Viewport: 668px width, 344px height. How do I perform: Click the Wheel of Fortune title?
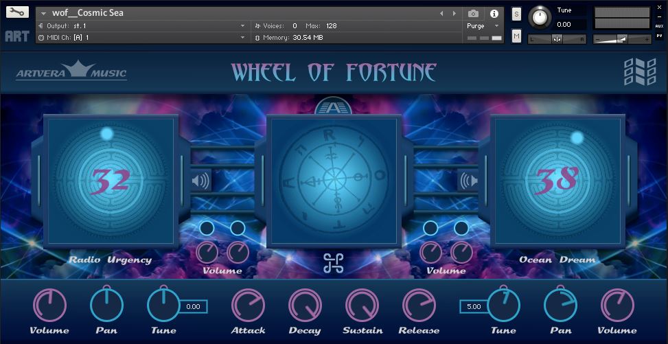pyautogui.click(x=334, y=72)
